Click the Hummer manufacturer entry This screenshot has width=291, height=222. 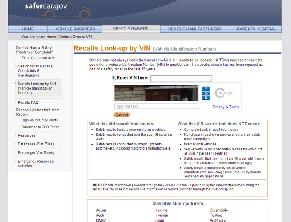(x=161, y=210)
